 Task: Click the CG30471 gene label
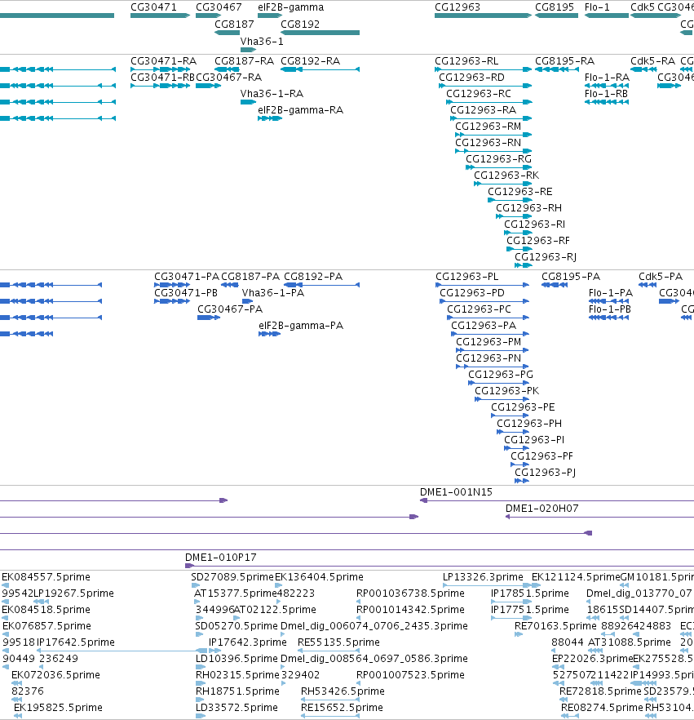(x=153, y=7)
